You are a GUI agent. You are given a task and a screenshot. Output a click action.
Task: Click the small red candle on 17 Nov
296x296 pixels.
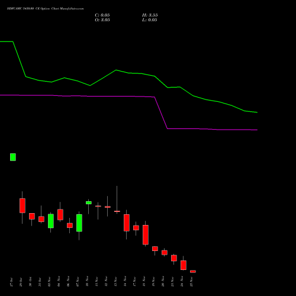point(136,228)
